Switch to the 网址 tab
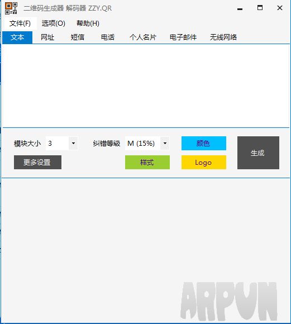 (x=47, y=37)
